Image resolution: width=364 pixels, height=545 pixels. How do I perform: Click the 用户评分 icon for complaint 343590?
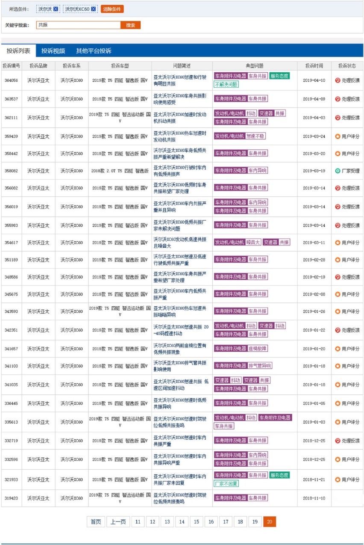338,311
